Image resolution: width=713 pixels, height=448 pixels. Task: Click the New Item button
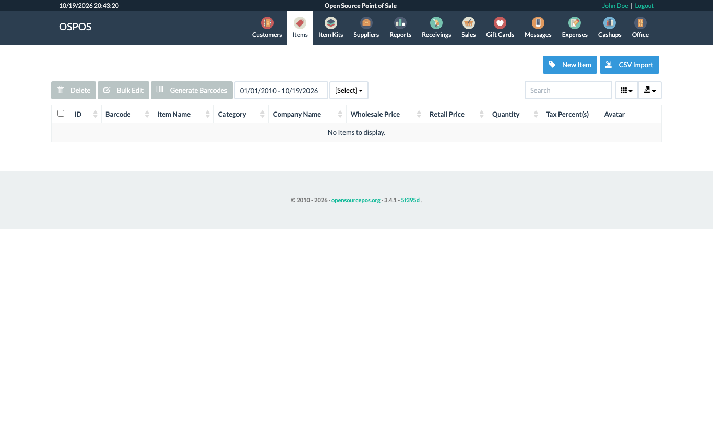pyautogui.click(x=570, y=65)
